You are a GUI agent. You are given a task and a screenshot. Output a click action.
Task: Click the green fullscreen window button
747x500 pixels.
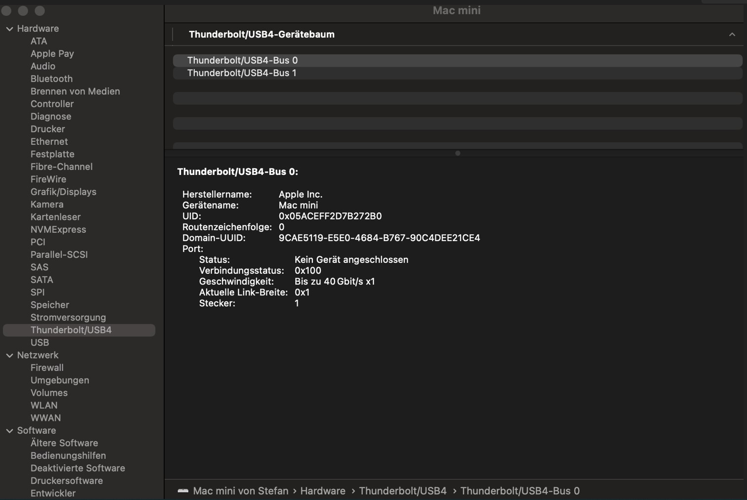[x=40, y=10]
